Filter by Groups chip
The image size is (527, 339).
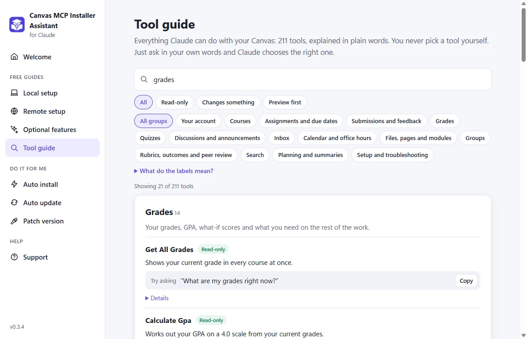[x=475, y=138]
